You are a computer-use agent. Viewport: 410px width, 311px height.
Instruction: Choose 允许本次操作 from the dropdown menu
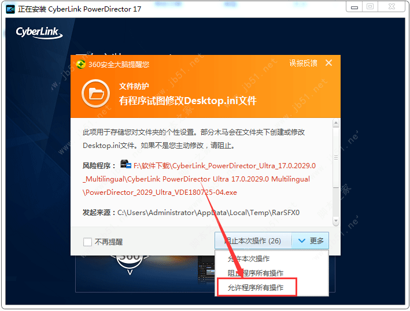249,259
